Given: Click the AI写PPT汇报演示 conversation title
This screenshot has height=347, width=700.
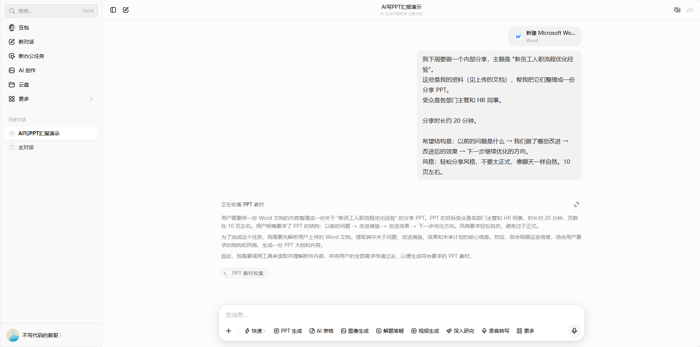Looking at the screenshot, I should pos(401,7).
